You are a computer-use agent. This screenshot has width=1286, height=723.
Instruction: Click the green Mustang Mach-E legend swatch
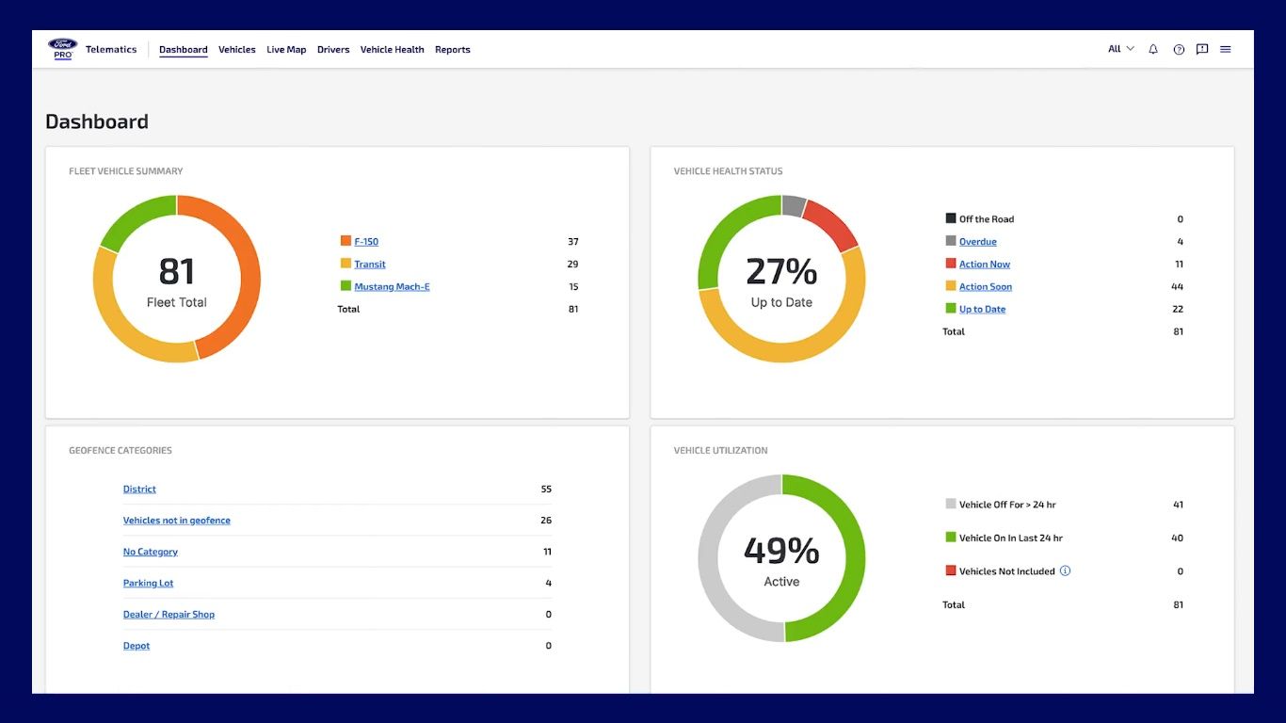(x=346, y=286)
